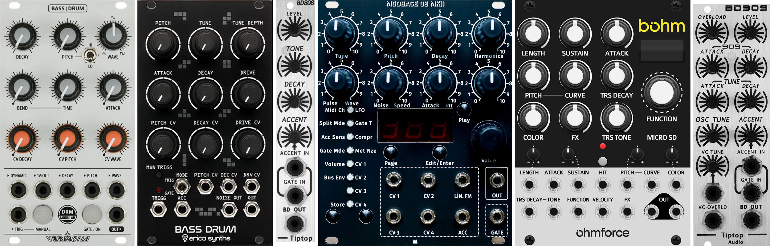
Task: Click the LEVEL knob on Tiptop BD808
Action: [x=294, y=29]
